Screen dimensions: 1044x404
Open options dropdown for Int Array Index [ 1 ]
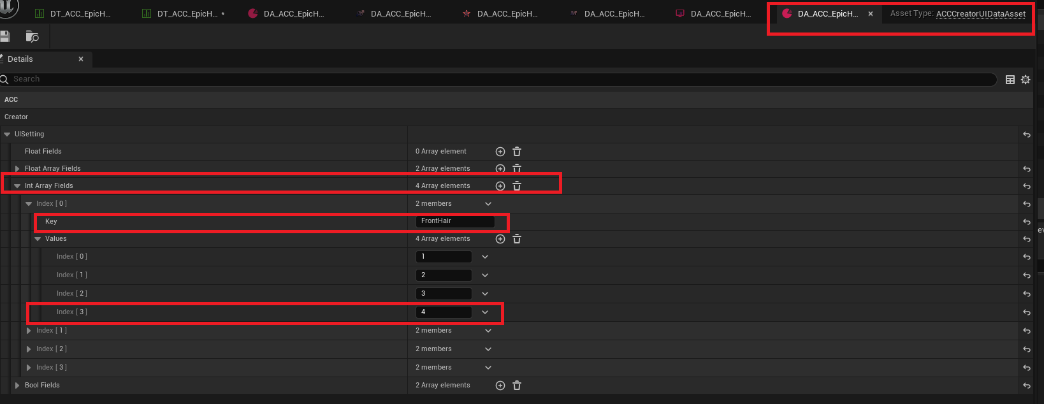coord(488,331)
